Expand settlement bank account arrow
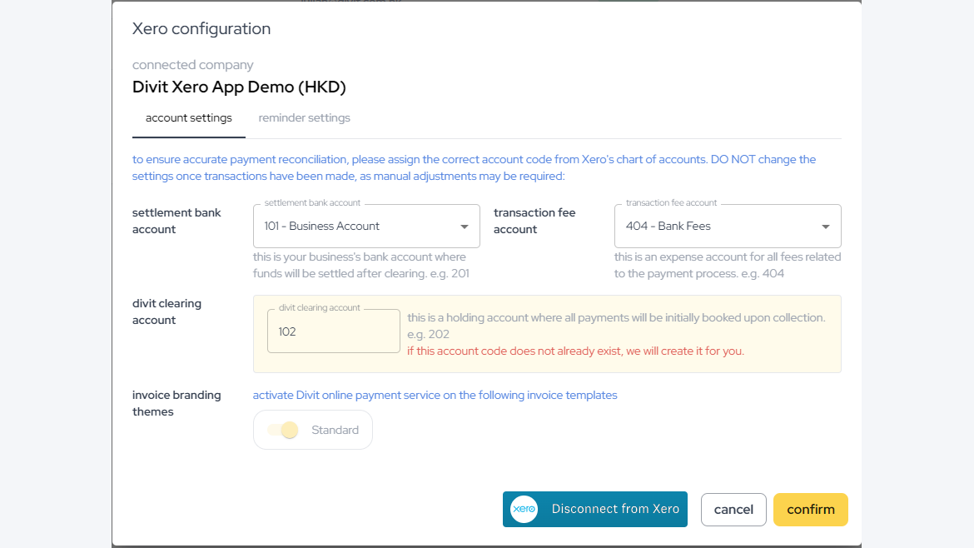Viewport: 974px width, 548px height. pyautogui.click(x=464, y=227)
